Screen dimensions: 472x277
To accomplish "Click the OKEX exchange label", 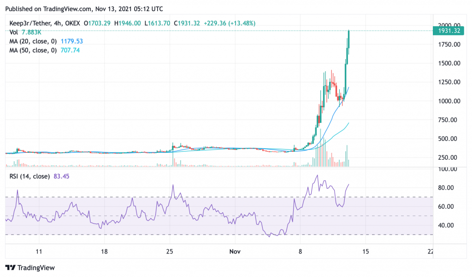I will pos(72,23).
